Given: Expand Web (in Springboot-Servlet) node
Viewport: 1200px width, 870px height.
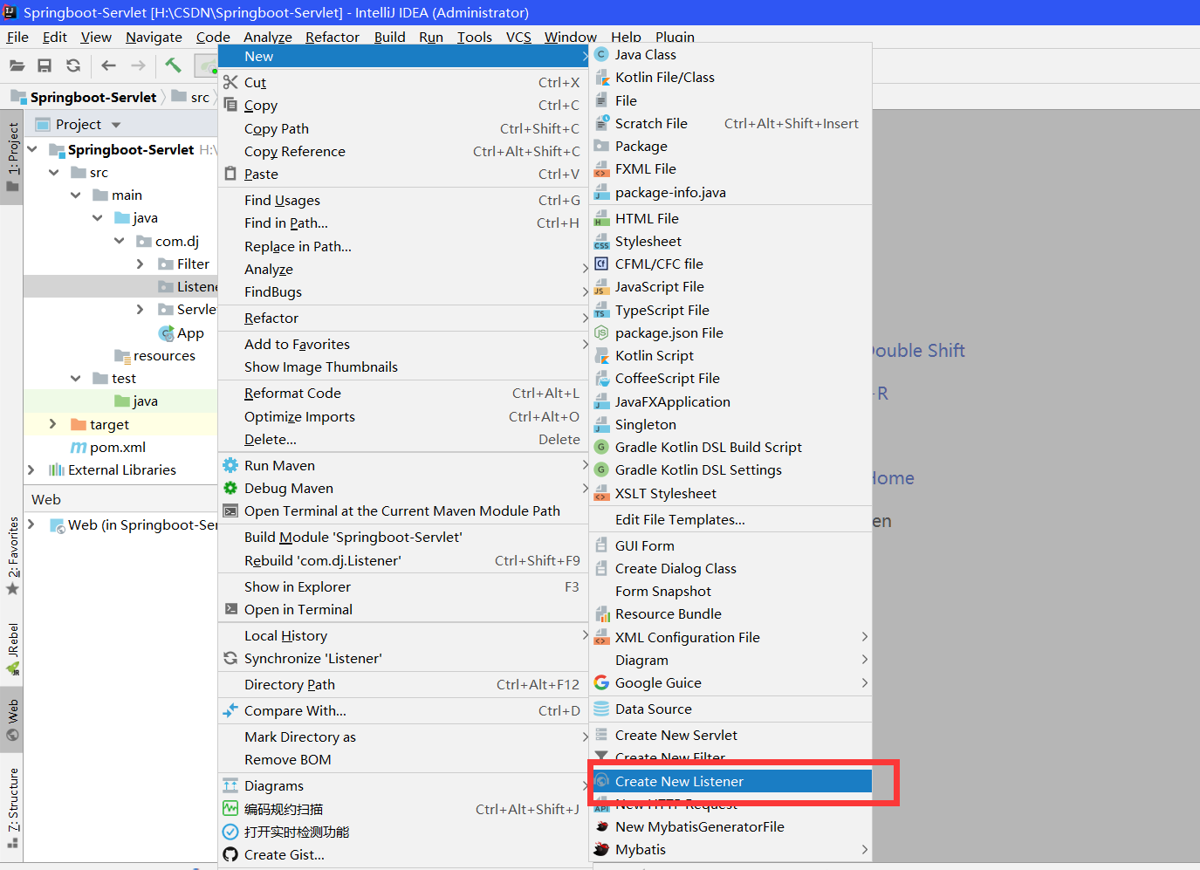Looking at the screenshot, I should [31, 524].
